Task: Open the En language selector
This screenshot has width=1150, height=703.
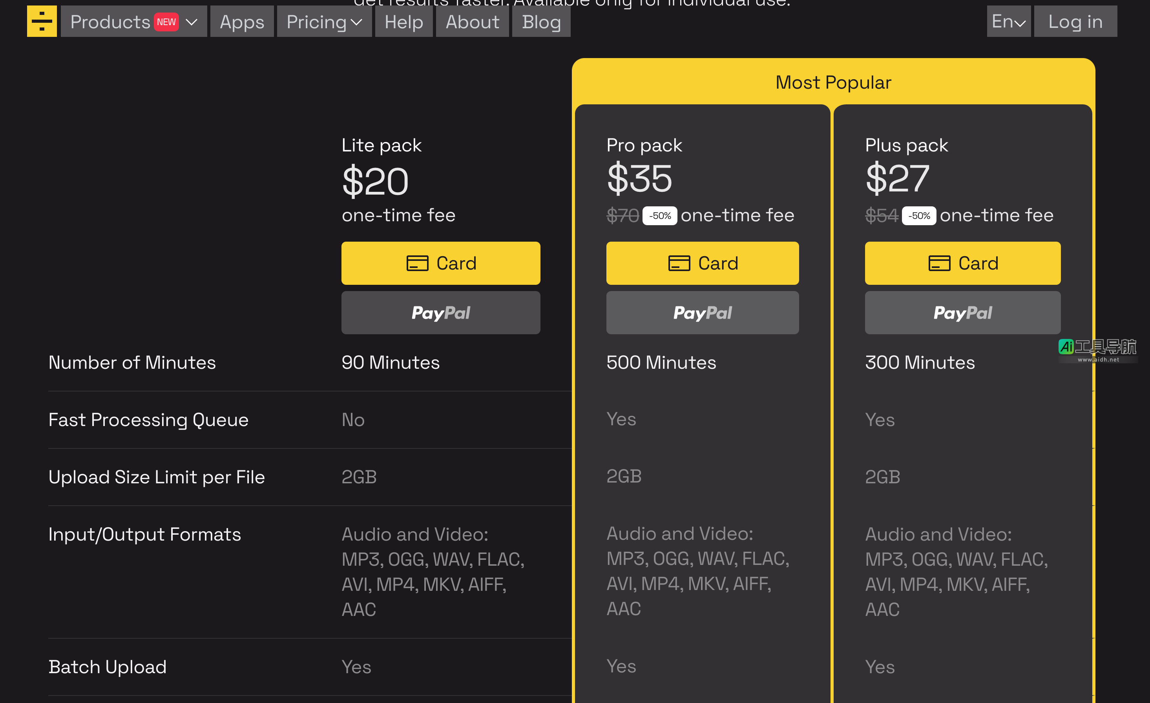Action: pos(1008,22)
